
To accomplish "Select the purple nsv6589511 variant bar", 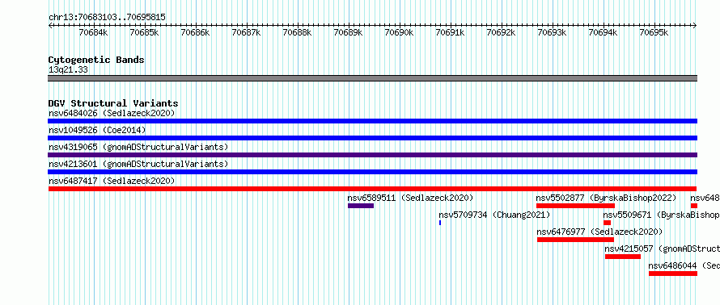I will point(361,206).
